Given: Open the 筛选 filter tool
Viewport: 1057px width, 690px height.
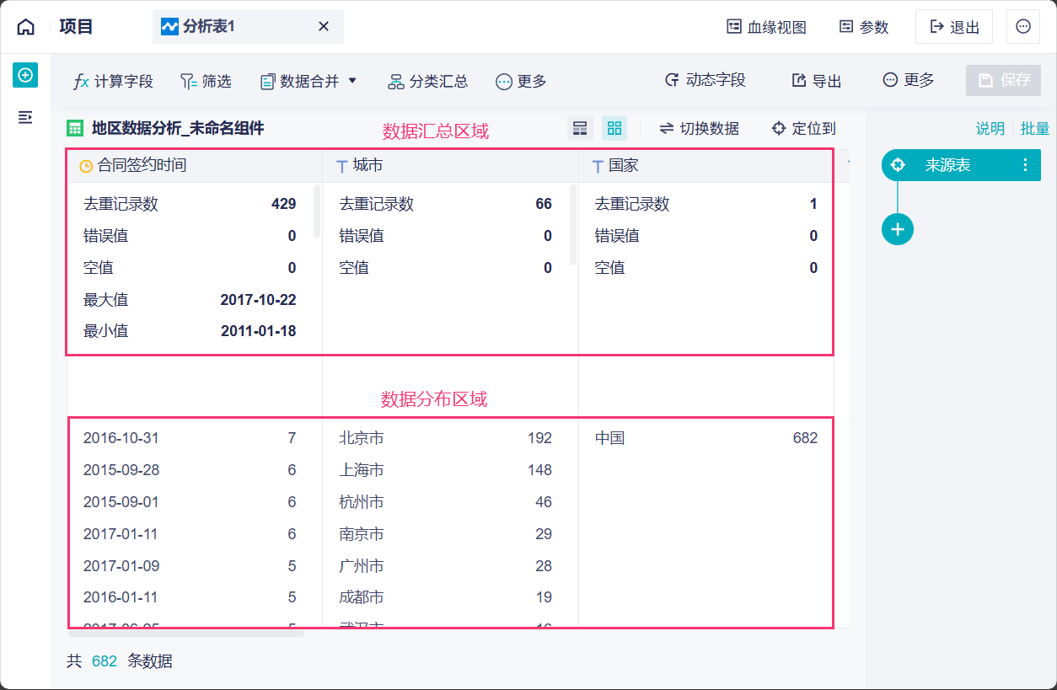Looking at the screenshot, I should click(x=206, y=81).
